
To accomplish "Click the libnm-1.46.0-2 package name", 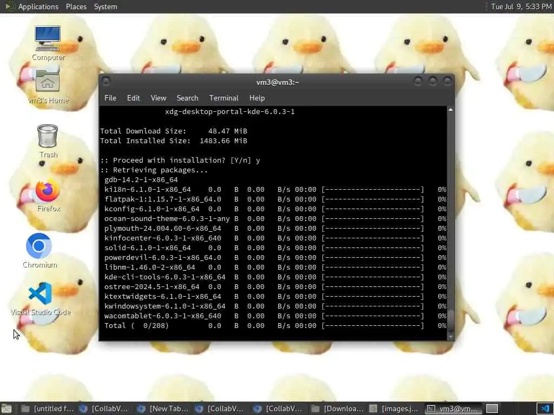I will tap(149, 267).
